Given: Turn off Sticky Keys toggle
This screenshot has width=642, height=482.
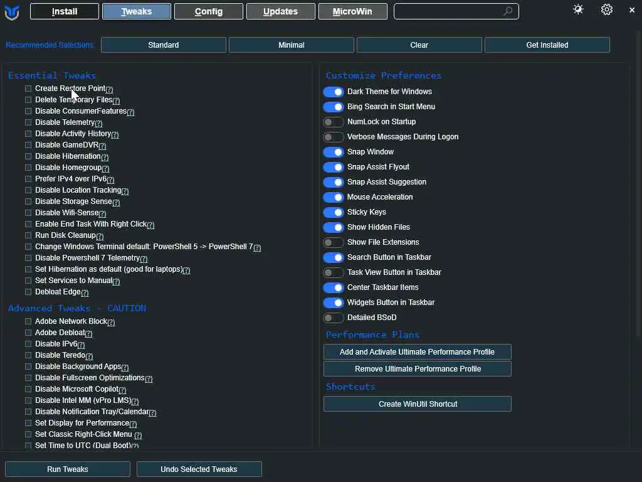Looking at the screenshot, I should [x=334, y=212].
